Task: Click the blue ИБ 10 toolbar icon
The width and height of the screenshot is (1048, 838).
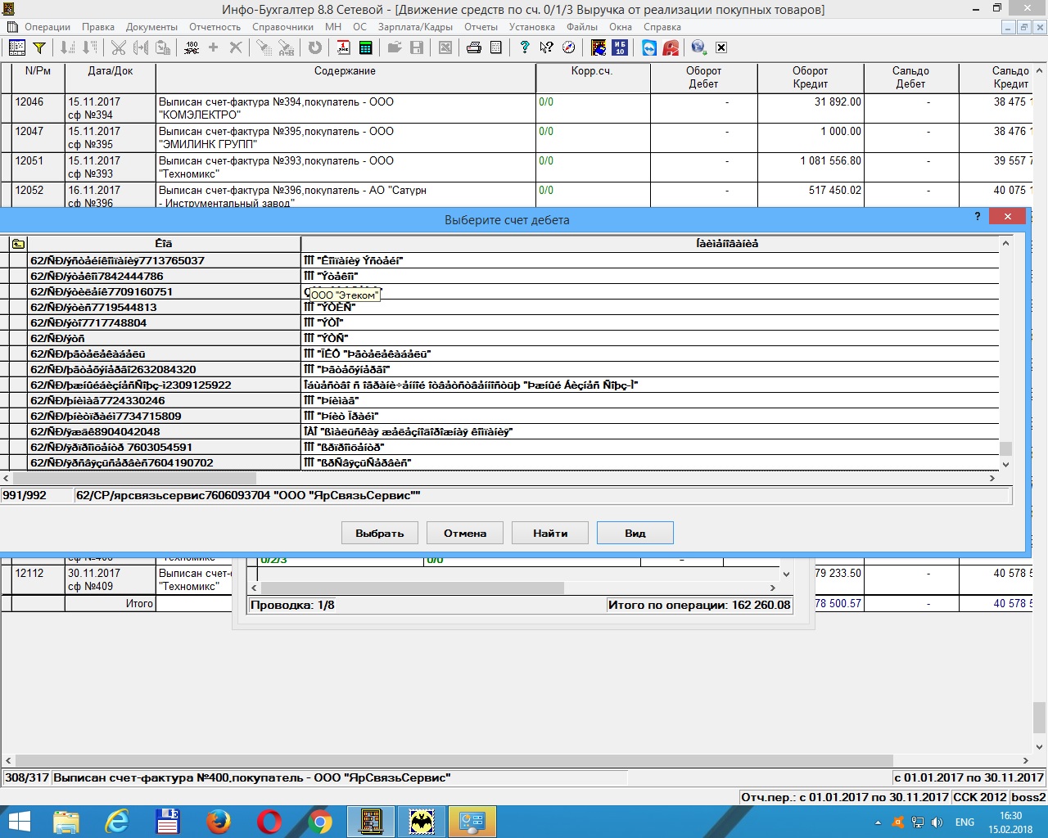Action: 620,47
